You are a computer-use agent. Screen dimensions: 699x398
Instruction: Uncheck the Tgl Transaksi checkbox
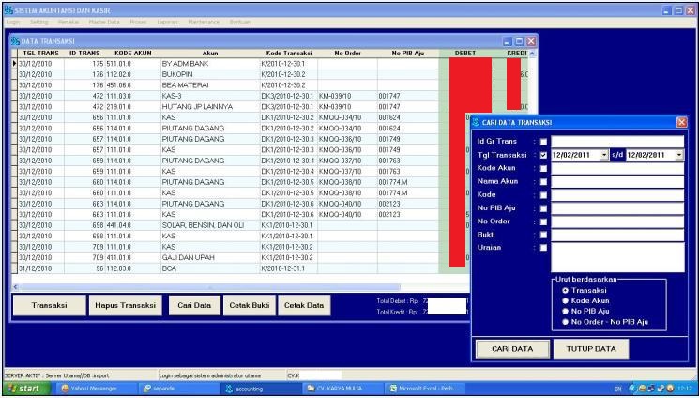coord(542,155)
